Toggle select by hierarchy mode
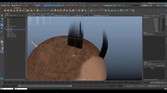The height and width of the screenshot is (93, 167). pos(35,5)
